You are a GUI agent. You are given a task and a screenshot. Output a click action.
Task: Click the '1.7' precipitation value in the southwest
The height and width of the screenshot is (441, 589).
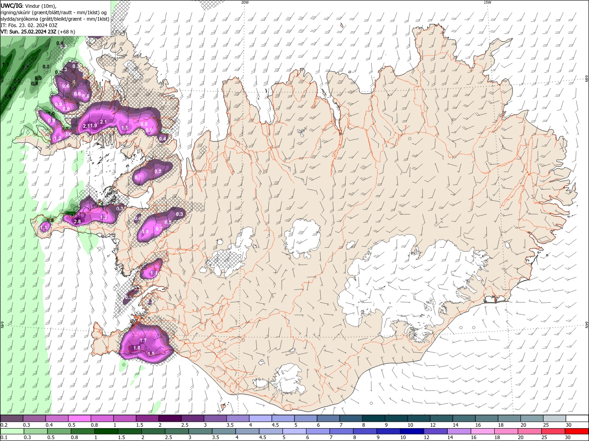pos(143,341)
